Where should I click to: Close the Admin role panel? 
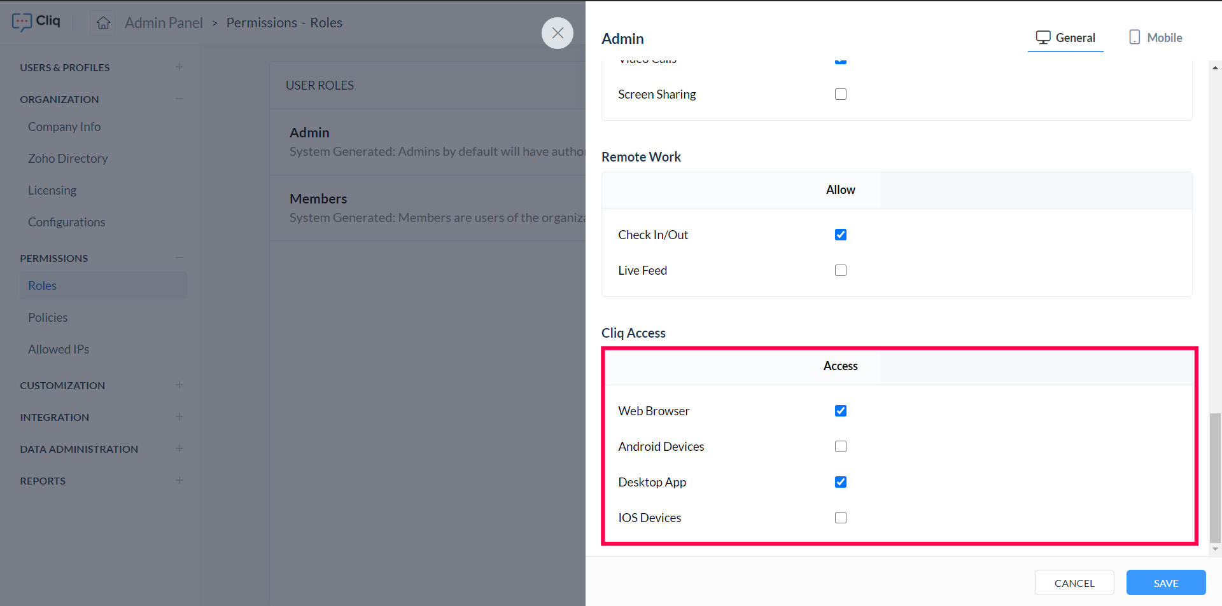click(x=558, y=33)
